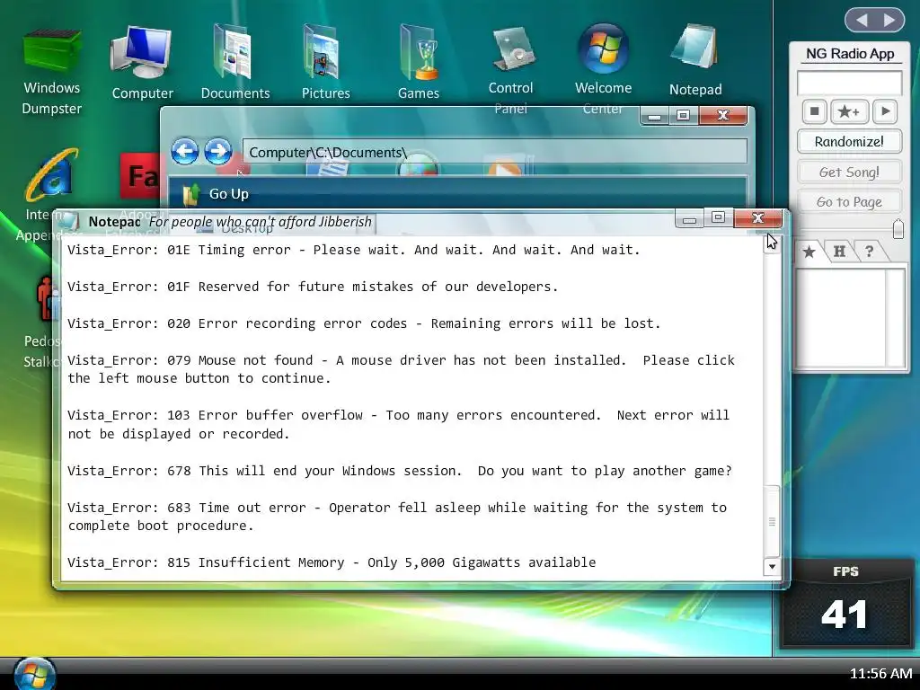Close the Notepad window
Image resolution: width=920 pixels, height=690 pixels.
coord(757,217)
